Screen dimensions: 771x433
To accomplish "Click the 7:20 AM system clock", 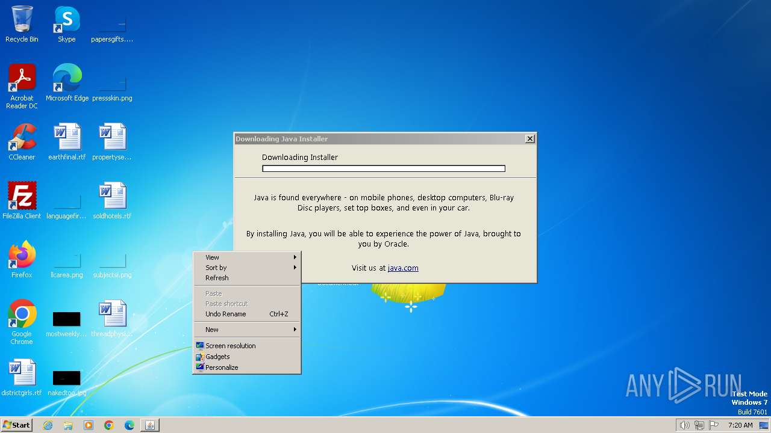I will [740, 425].
